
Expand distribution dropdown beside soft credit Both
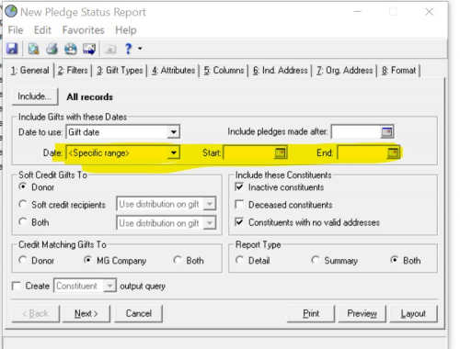210,223
